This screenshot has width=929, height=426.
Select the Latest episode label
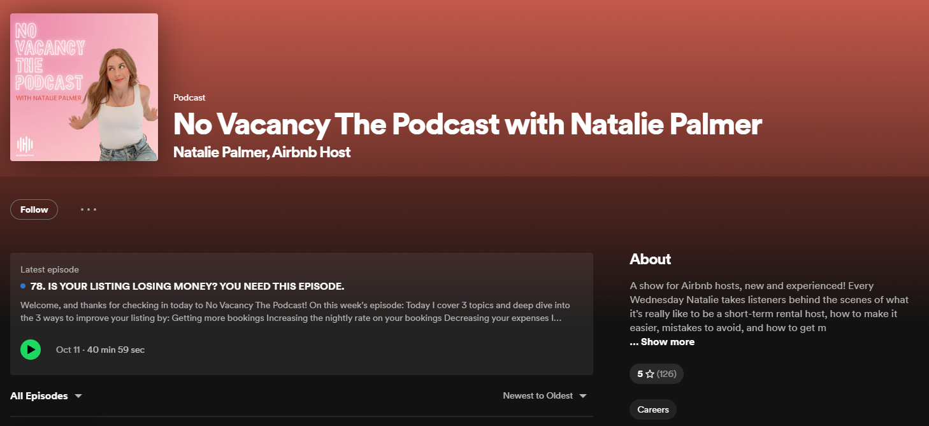click(49, 269)
